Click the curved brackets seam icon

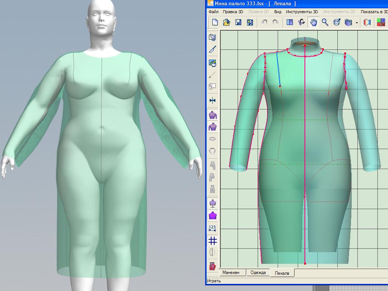click(x=212, y=252)
